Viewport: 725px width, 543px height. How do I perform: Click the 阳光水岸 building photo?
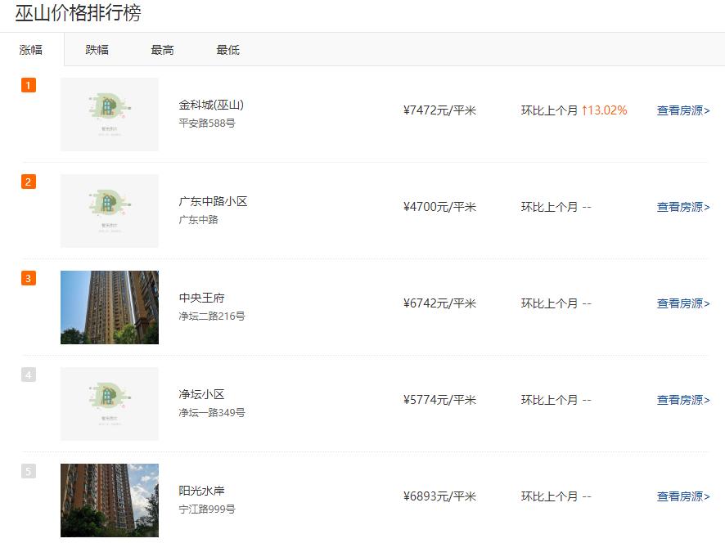[109, 500]
